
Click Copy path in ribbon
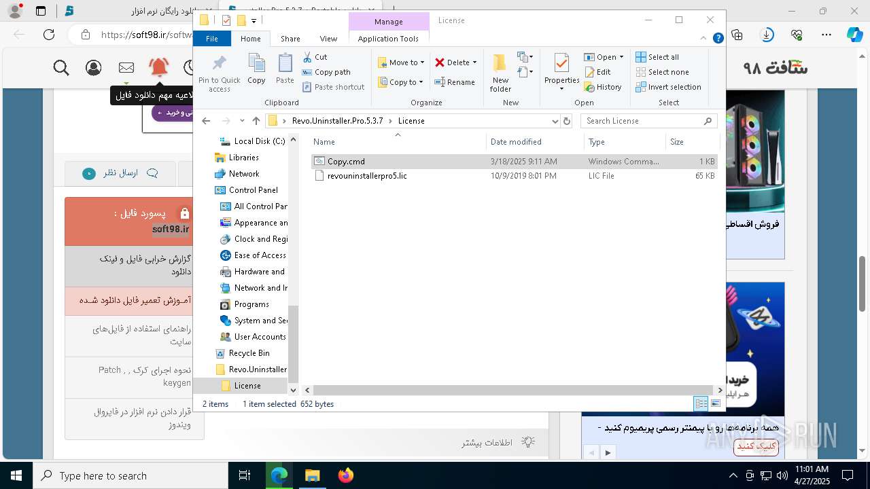pos(326,72)
